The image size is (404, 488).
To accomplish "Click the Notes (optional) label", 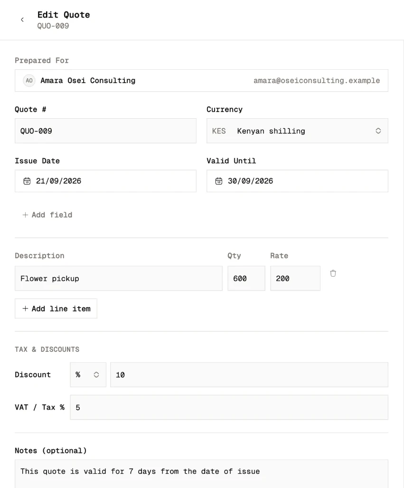I will click(x=51, y=450).
